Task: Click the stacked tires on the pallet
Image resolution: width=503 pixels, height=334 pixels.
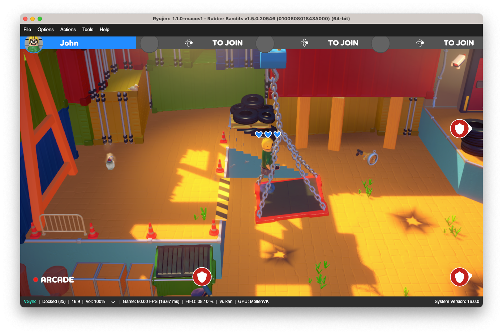Action: coord(253,109)
